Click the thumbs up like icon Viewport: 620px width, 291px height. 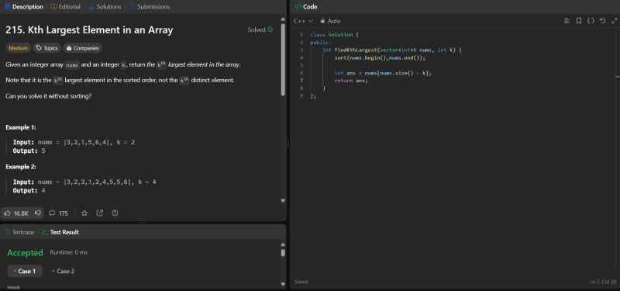coord(7,213)
